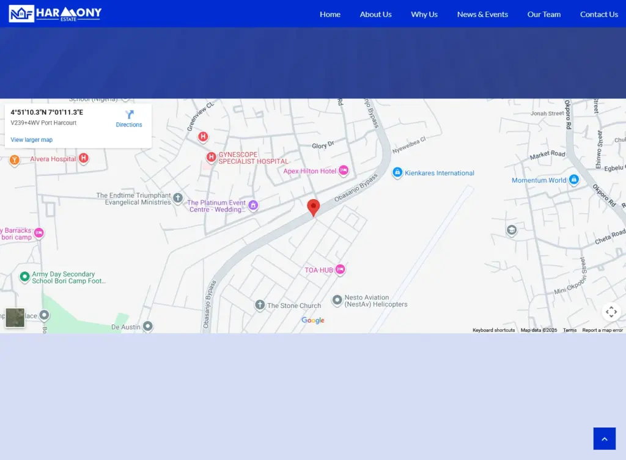The width and height of the screenshot is (626, 460).
Task: Switch to satellite view with the imagery toggle
Action: [15, 318]
